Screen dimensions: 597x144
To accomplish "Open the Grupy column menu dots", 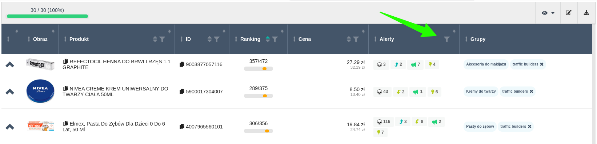I will click(x=466, y=39).
